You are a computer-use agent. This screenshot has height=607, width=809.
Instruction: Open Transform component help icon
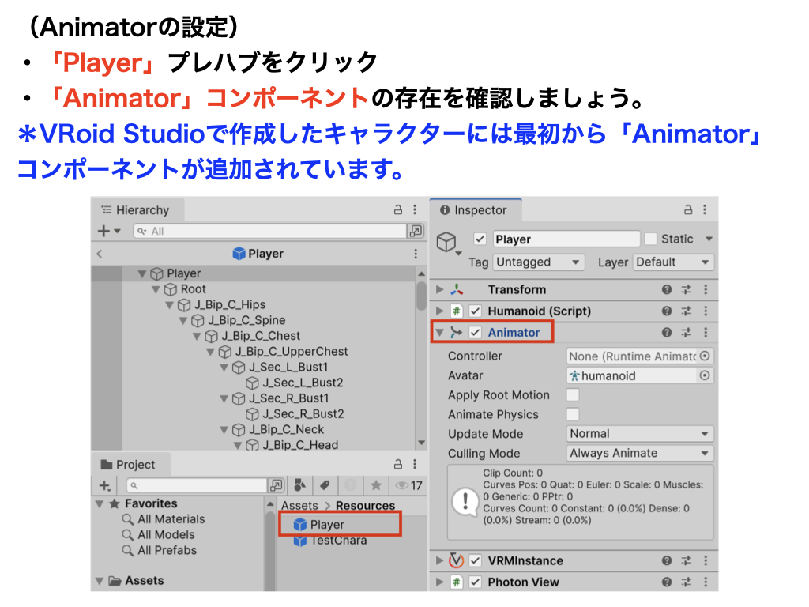pos(667,289)
